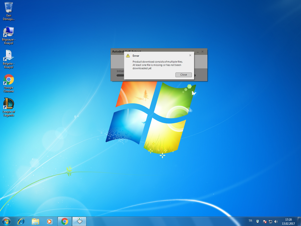
Task: Click the Close button in Error dialog
Action: pyautogui.click(x=183, y=75)
